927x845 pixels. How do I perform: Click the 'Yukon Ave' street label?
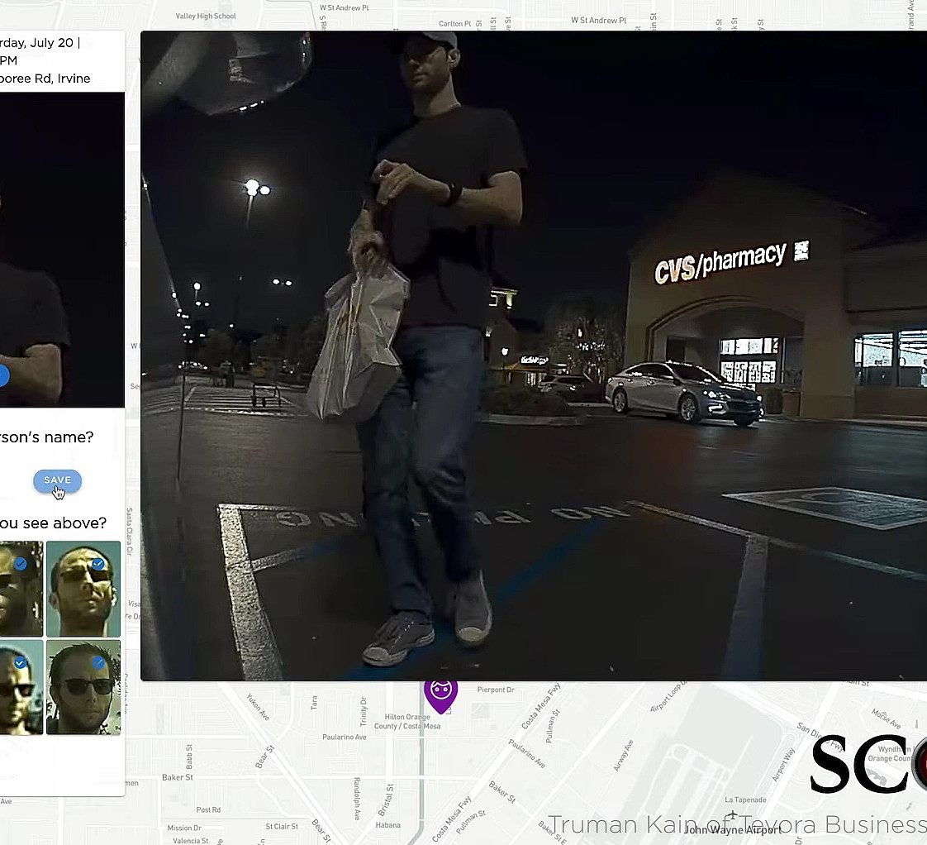257,707
